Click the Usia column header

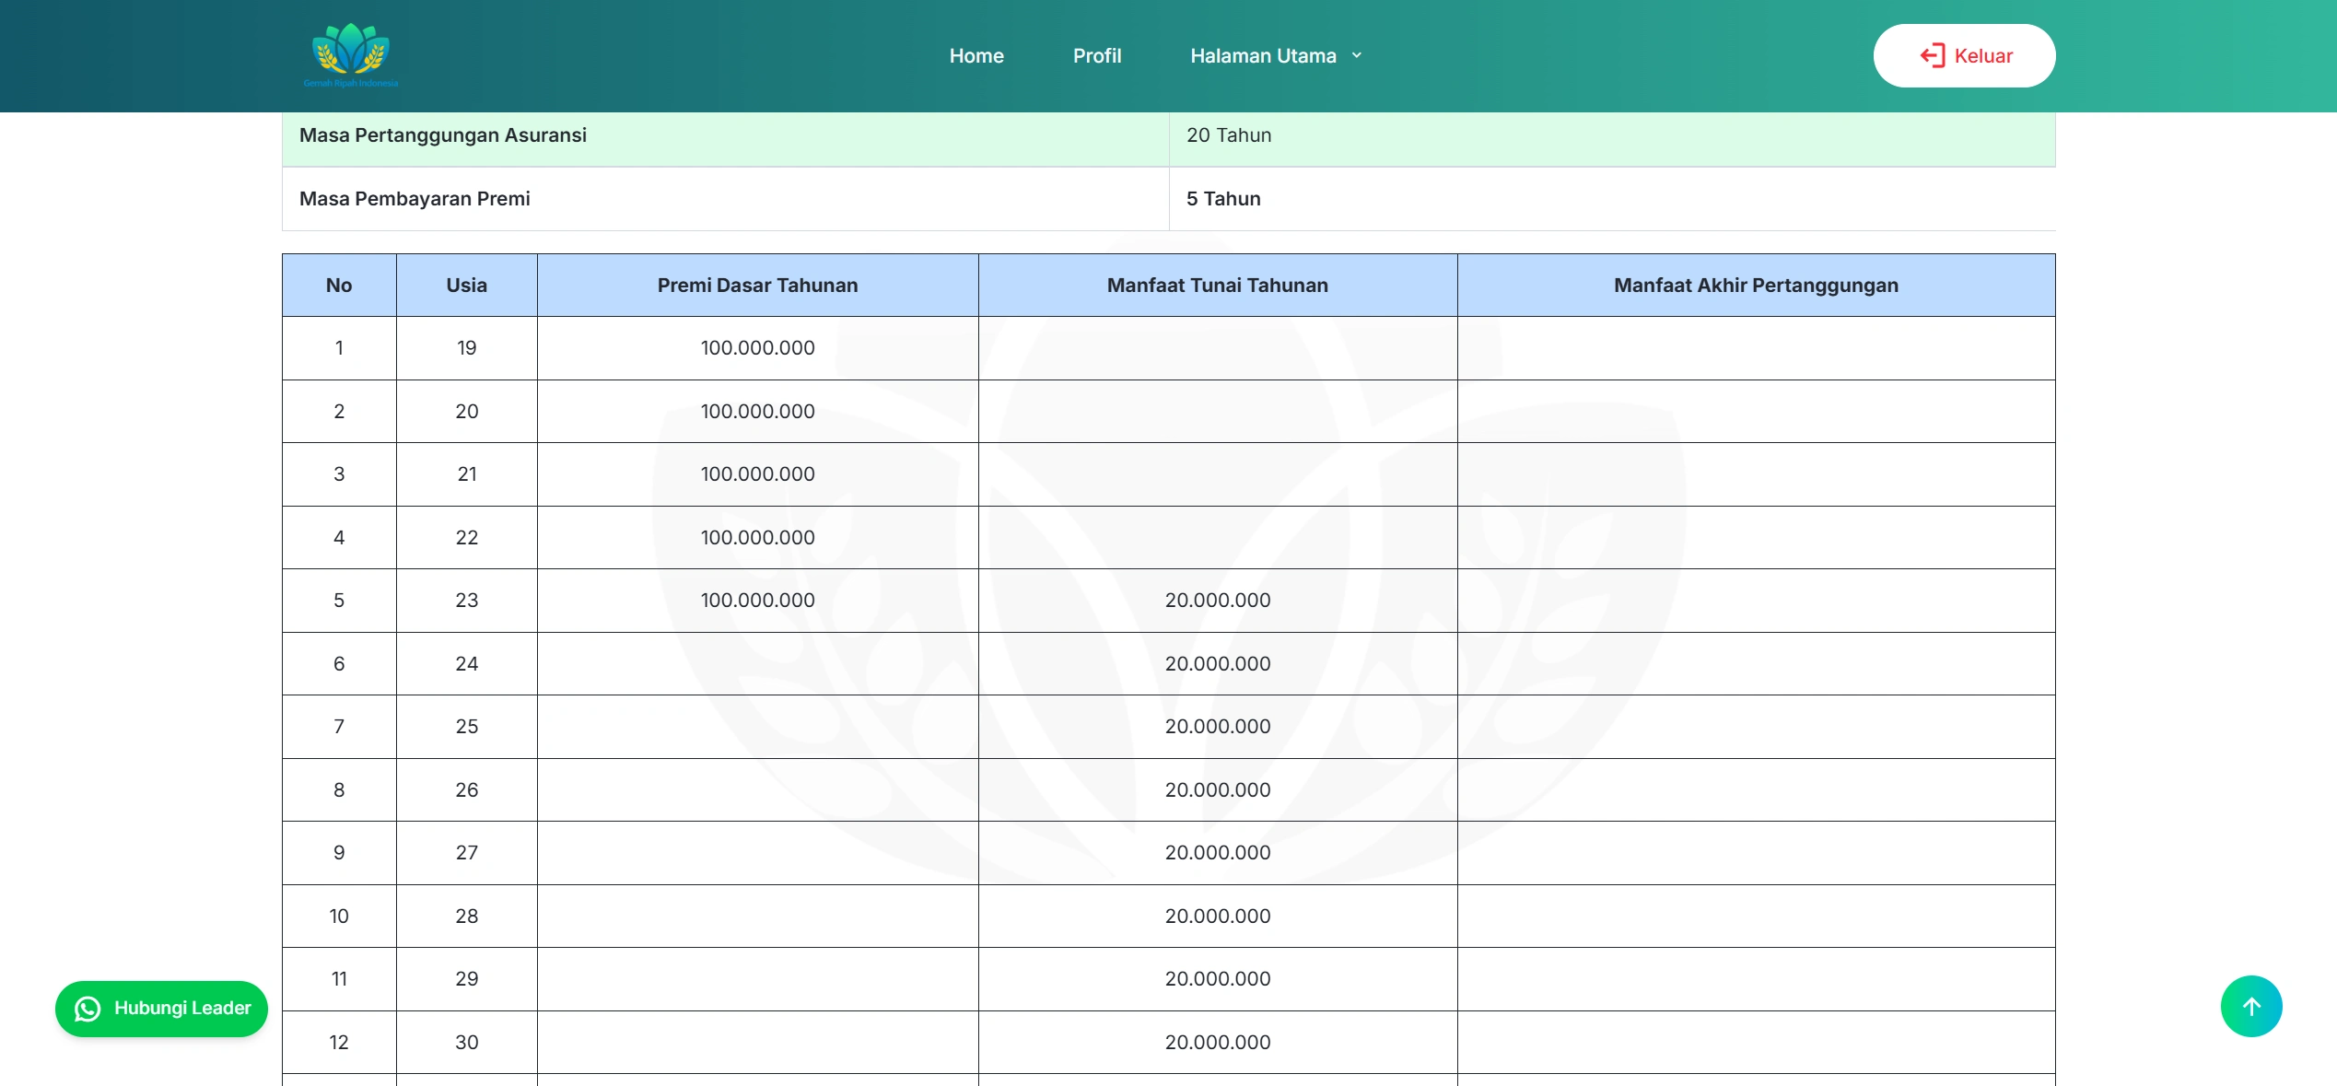pos(466,286)
